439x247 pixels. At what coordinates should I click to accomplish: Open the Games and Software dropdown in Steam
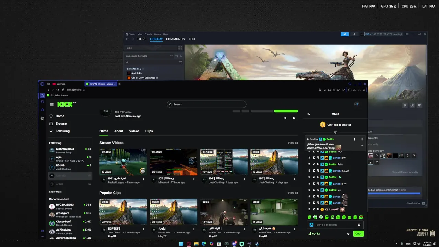(149, 56)
